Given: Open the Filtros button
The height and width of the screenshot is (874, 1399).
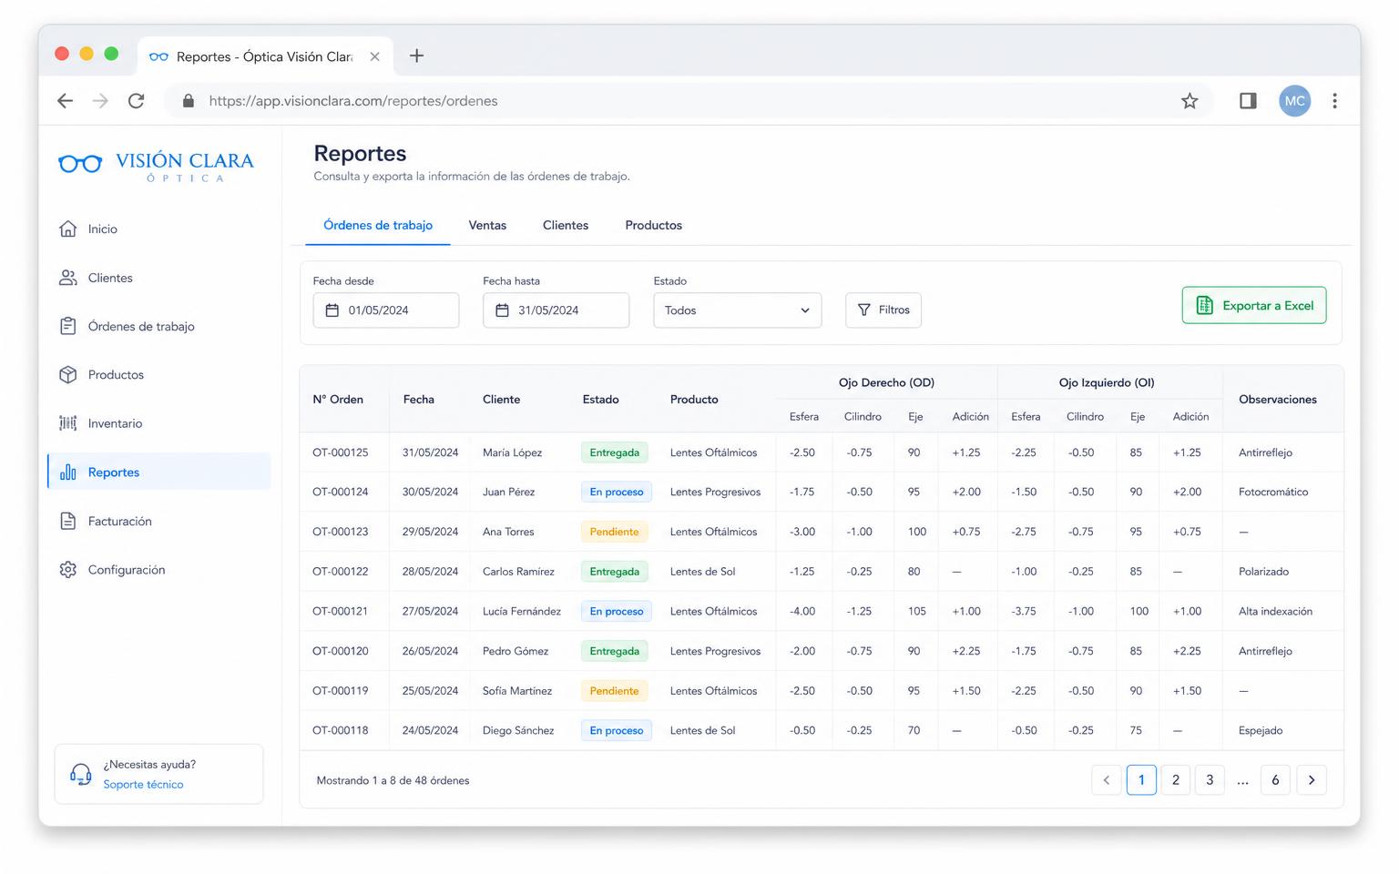Looking at the screenshot, I should click(x=883, y=310).
